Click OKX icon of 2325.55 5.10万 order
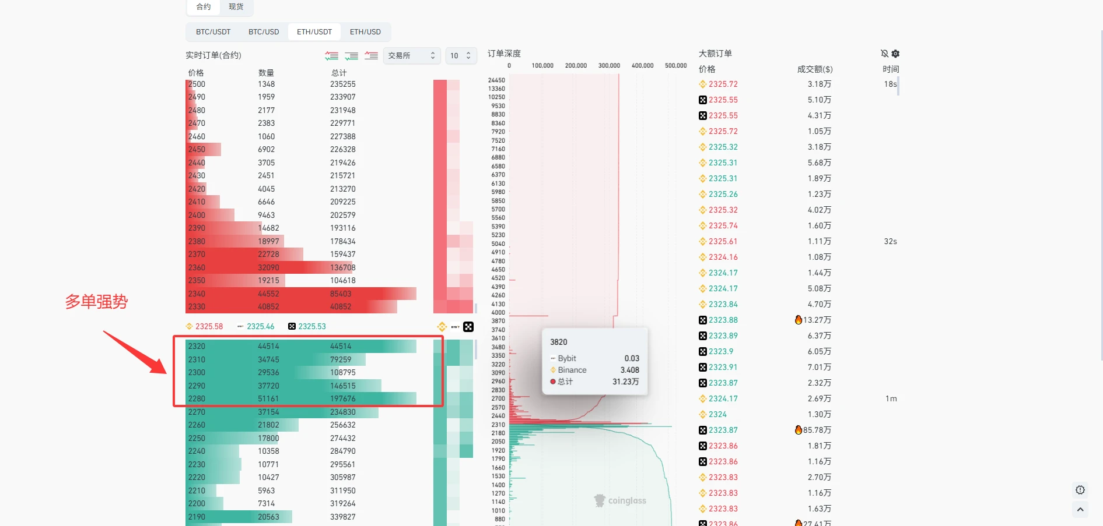1103x526 pixels. (703, 100)
